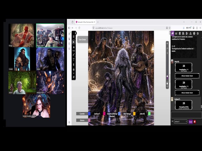The image size is (202, 151).
Task: Open the My Settings gear tab
Action: 198,34
